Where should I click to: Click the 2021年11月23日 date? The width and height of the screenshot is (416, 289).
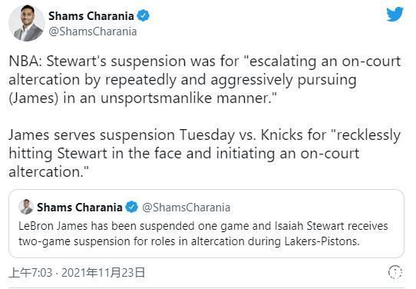pos(103,273)
